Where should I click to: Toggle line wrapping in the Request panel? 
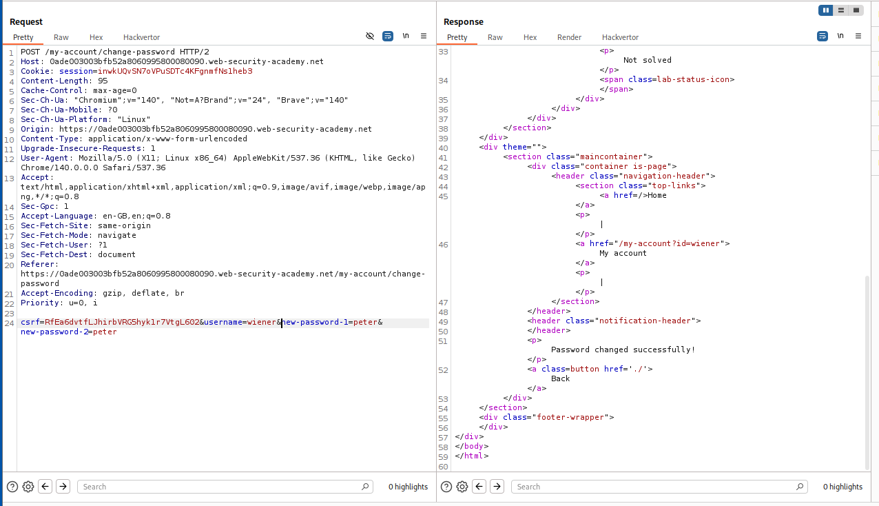388,36
